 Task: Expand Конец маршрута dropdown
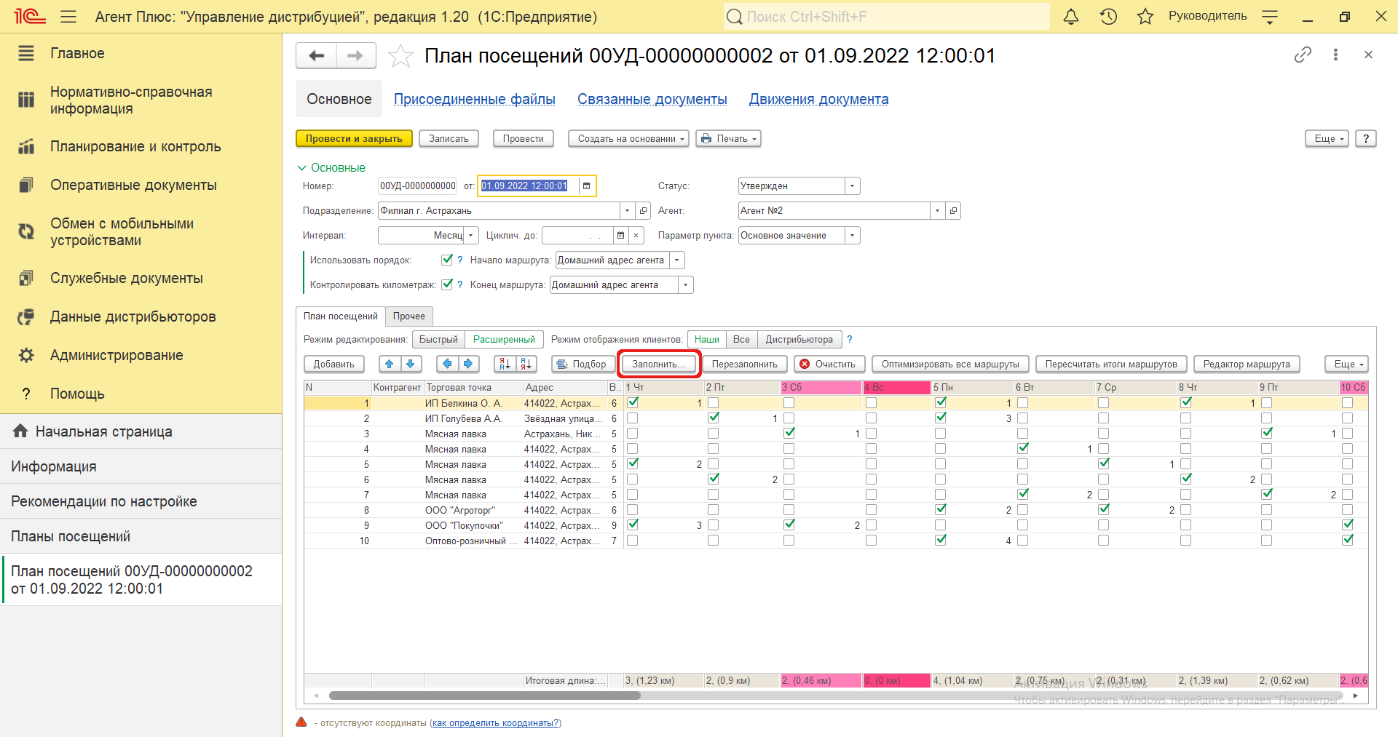[x=686, y=284]
